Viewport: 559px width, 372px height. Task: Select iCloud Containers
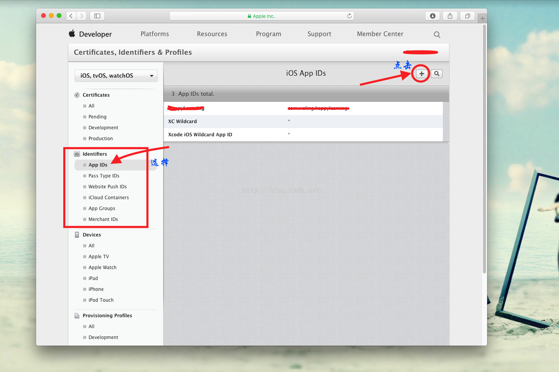tap(108, 198)
